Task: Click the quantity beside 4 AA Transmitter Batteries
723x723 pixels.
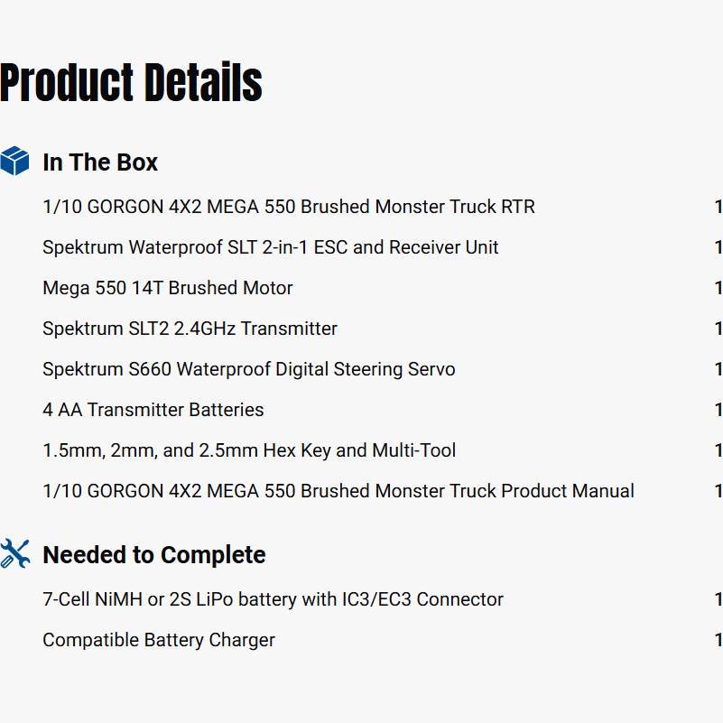Action: pyautogui.click(x=718, y=410)
